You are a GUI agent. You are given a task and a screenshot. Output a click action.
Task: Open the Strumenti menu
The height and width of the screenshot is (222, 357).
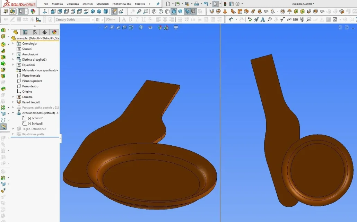click(x=103, y=4)
